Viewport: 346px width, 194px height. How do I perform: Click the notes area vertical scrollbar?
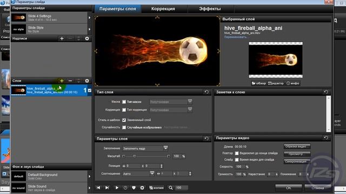pos(328,114)
